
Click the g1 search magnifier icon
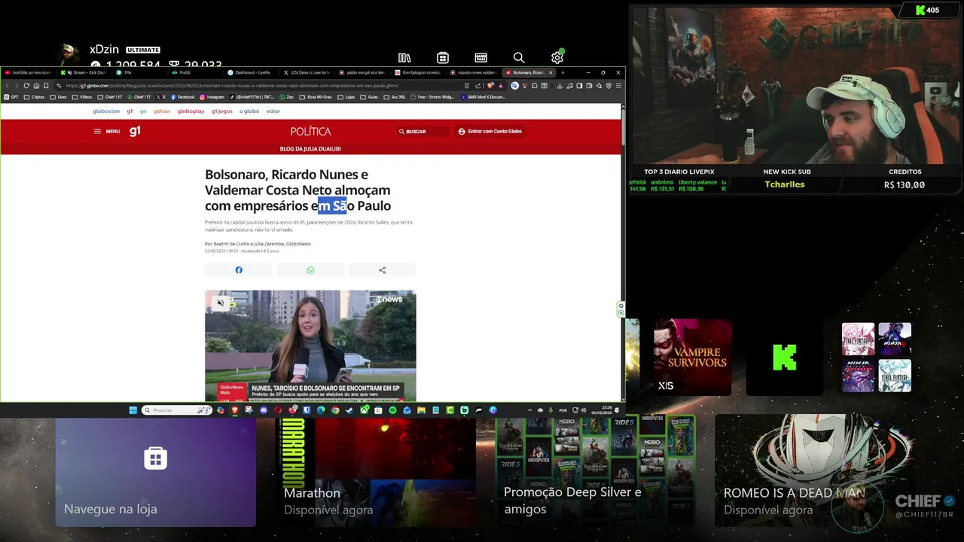coord(402,131)
